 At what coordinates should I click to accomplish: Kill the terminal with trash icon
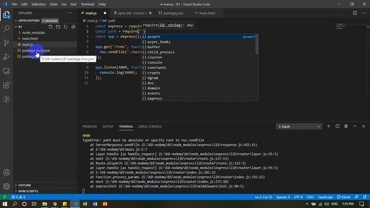pos(346,127)
